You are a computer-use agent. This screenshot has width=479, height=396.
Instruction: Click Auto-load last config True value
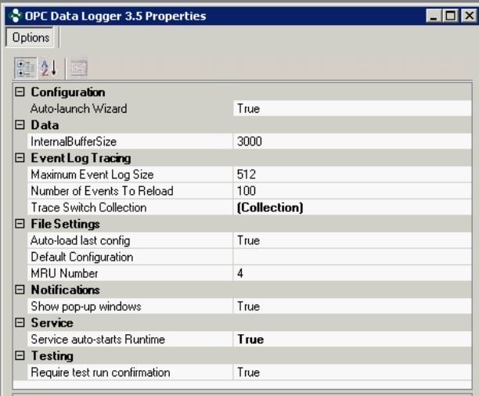352,240
